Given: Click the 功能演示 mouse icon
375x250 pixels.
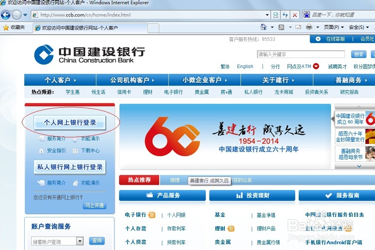Looking at the screenshot, I should click(76, 139).
